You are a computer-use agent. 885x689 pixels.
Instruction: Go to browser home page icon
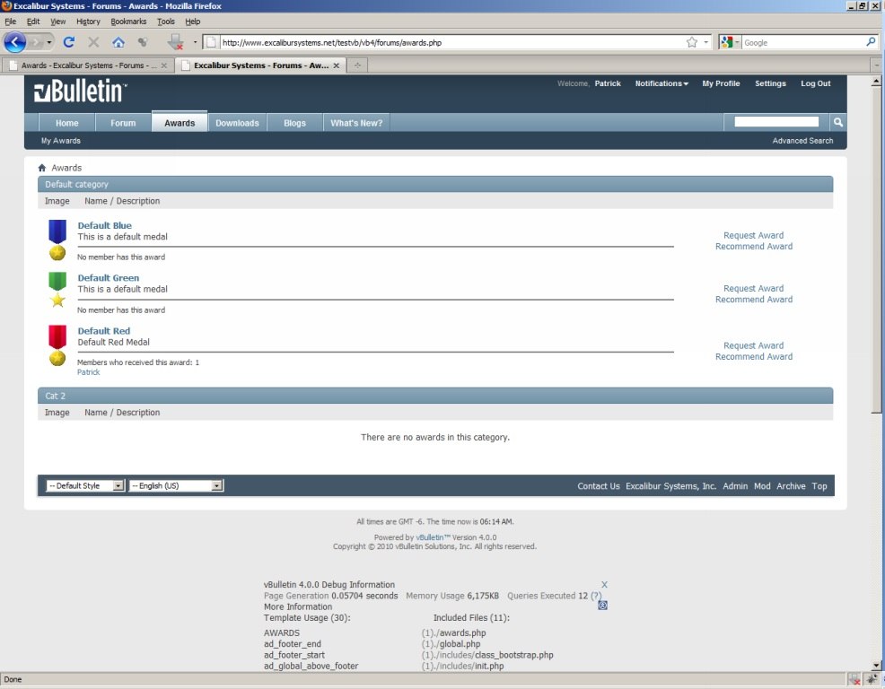(x=118, y=42)
